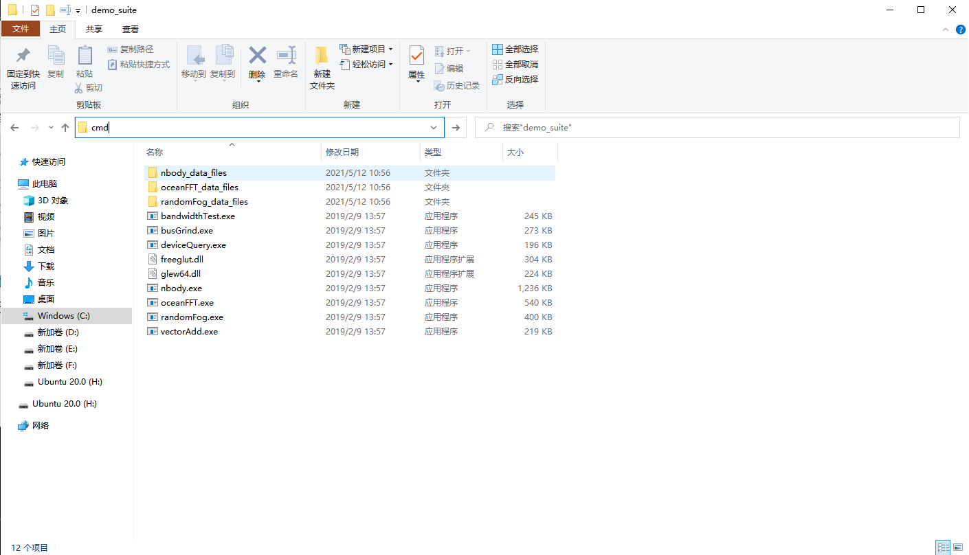This screenshot has height=555, width=969.
Task: Click the Go To arrow button
Action: pos(456,128)
